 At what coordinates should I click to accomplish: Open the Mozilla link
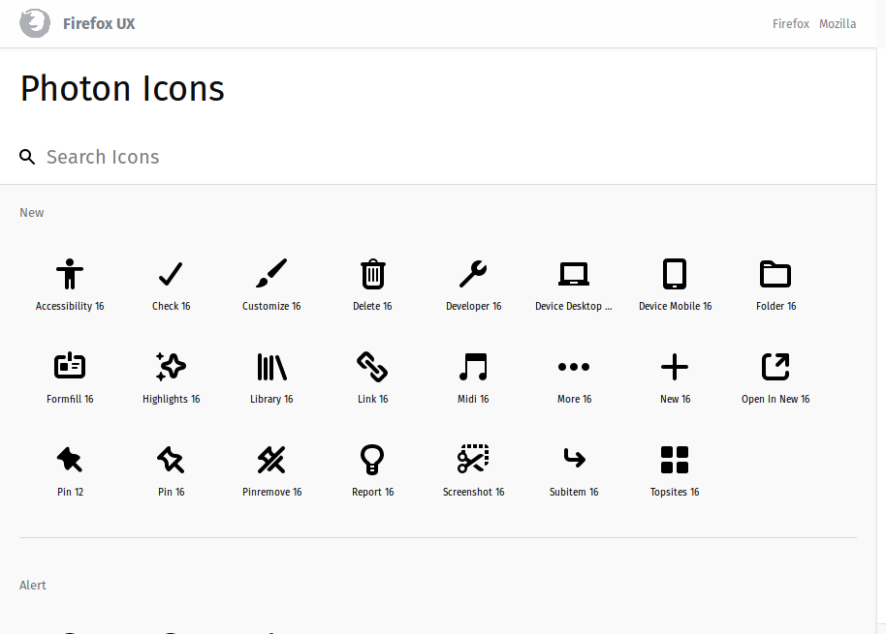click(838, 23)
